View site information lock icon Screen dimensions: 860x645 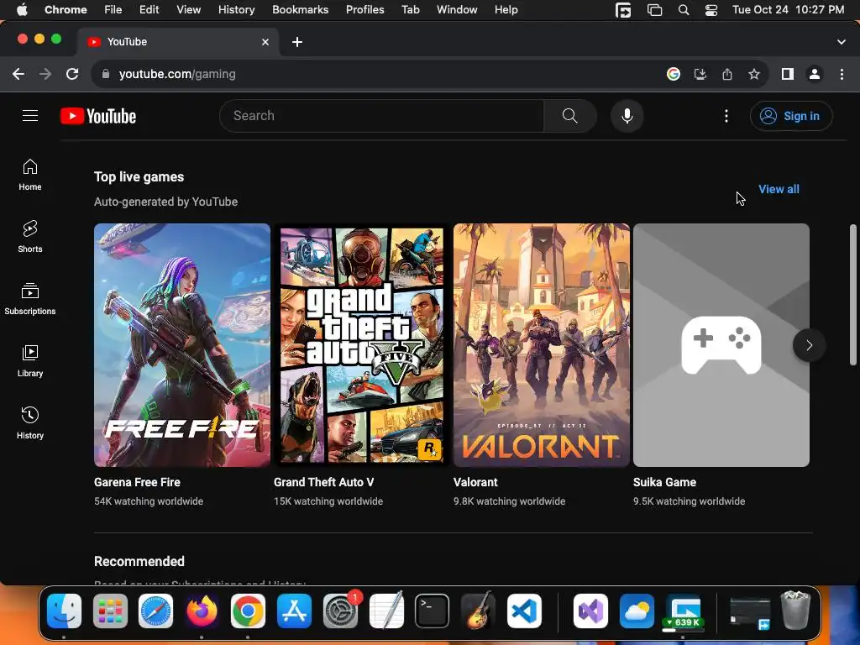106,74
